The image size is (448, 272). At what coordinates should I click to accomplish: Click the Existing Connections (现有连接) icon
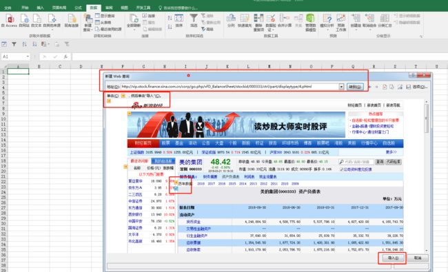pyautogui.click(x=72, y=21)
